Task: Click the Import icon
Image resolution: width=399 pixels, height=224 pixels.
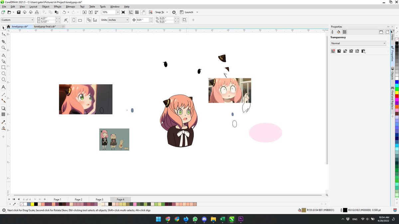Action: pyautogui.click(x=85, y=12)
